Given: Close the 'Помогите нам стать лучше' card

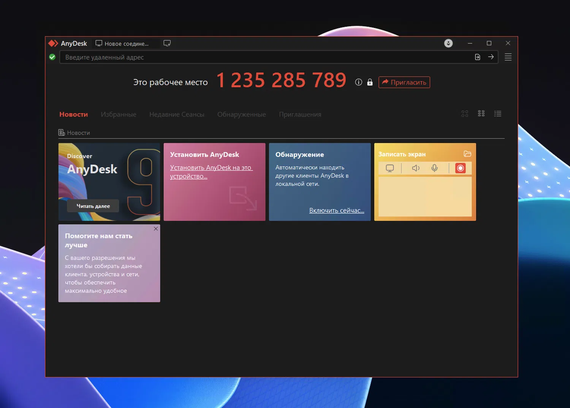Looking at the screenshot, I should click(x=156, y=228).
